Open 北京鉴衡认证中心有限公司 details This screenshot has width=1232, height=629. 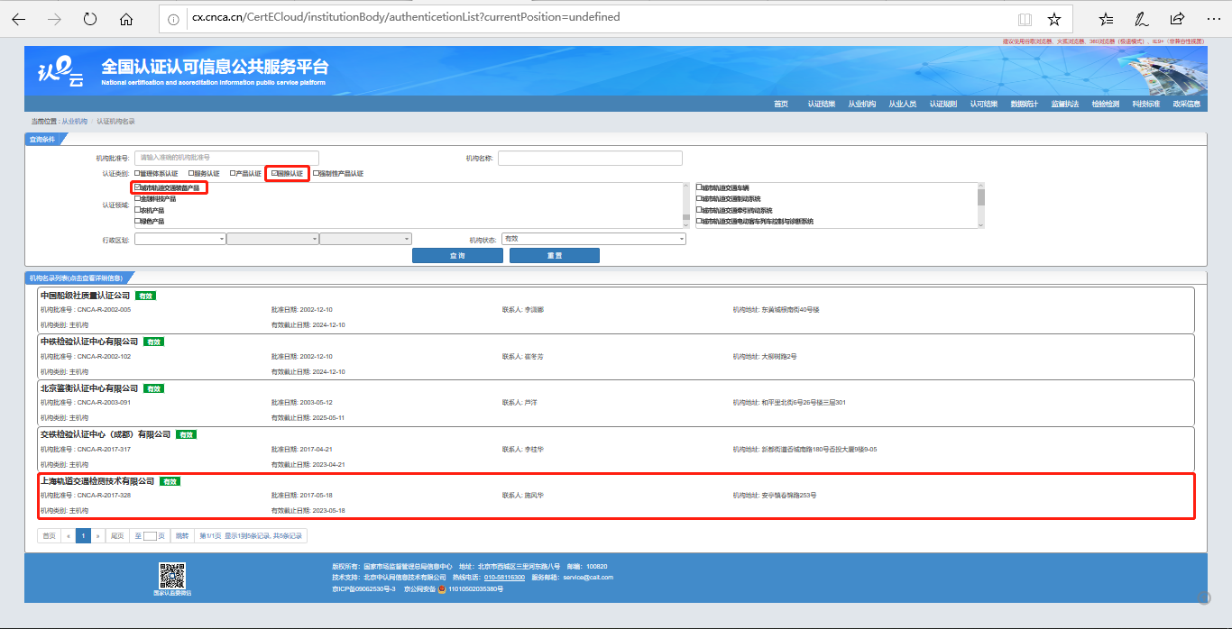[x=89, y=388]
